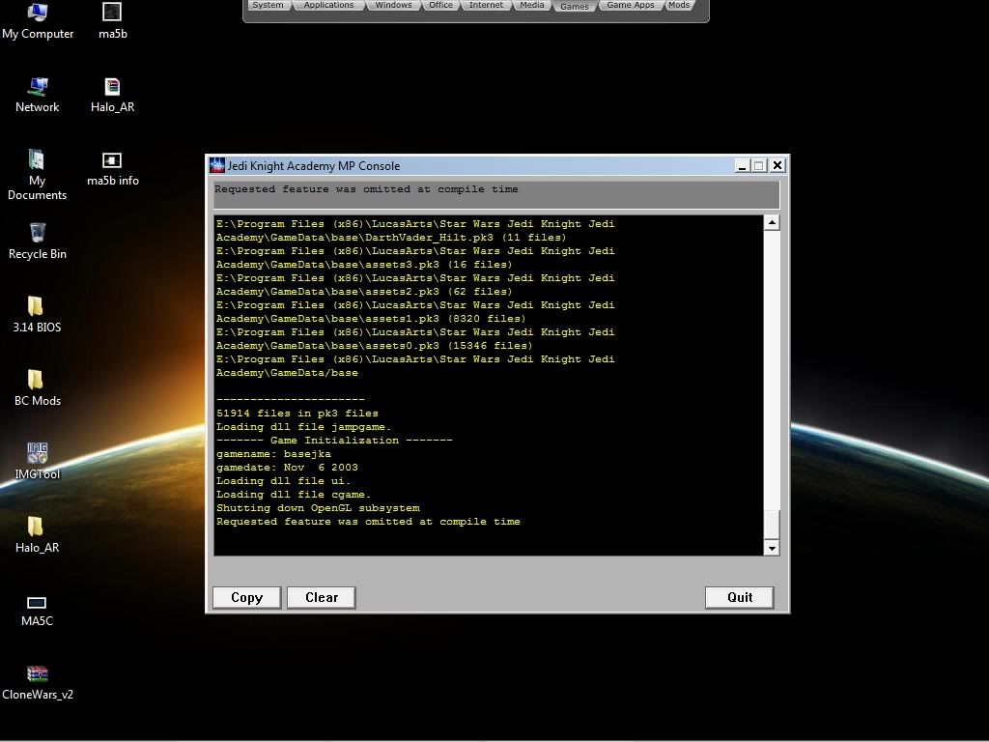Select the BC Mods folder
Screen dimensions: 989x742
pos(38,388)
